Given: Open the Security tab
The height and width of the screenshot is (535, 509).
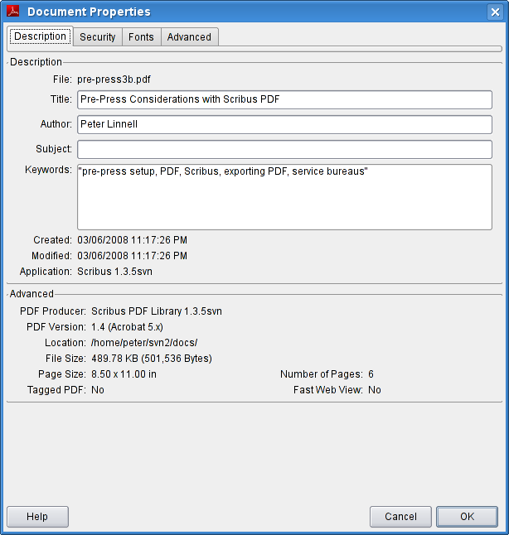Looking at the screenshot, I should [x=97, y=37].
